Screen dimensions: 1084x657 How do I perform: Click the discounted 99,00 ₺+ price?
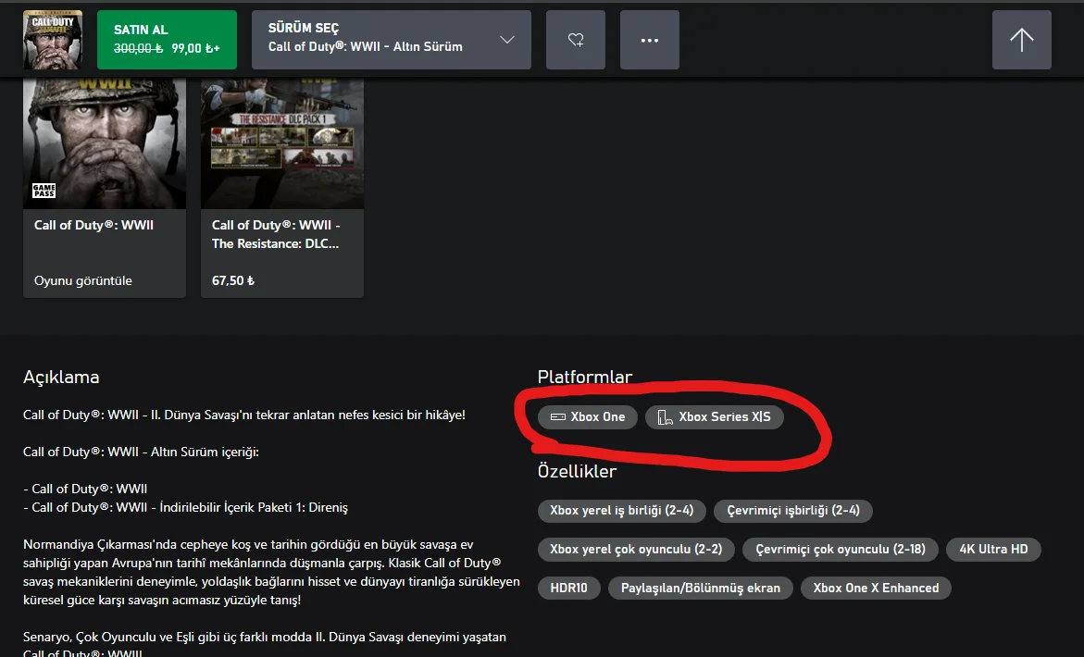coord(195,48)
